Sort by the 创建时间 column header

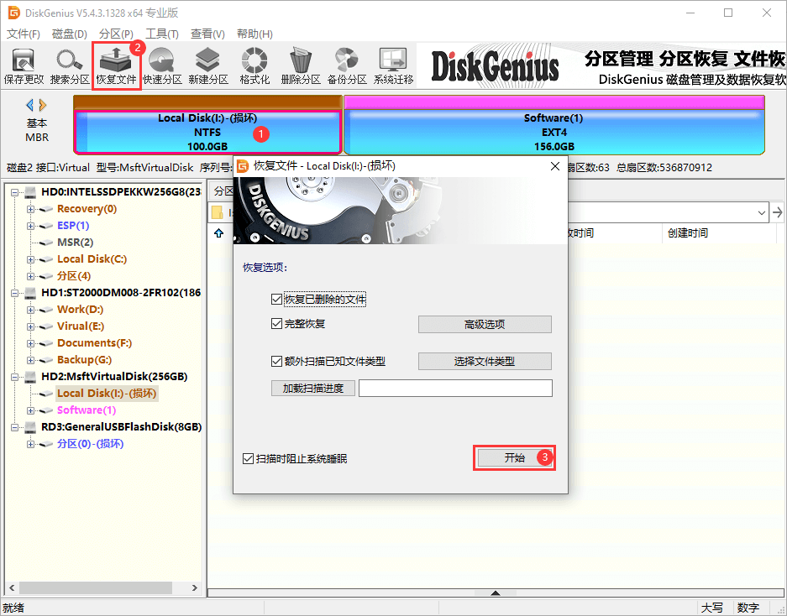[688, 232]
